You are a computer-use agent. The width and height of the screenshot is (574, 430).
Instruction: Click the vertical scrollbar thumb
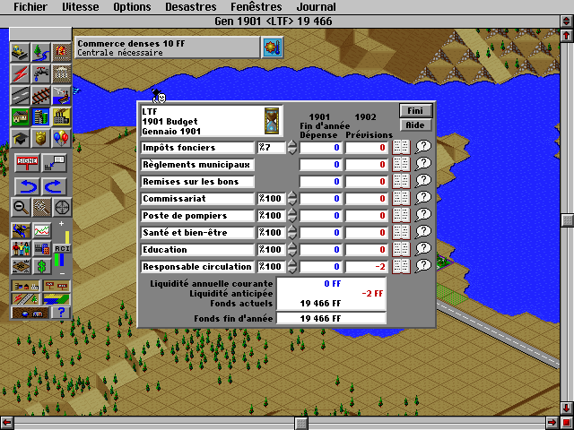[x=567, y=220]
